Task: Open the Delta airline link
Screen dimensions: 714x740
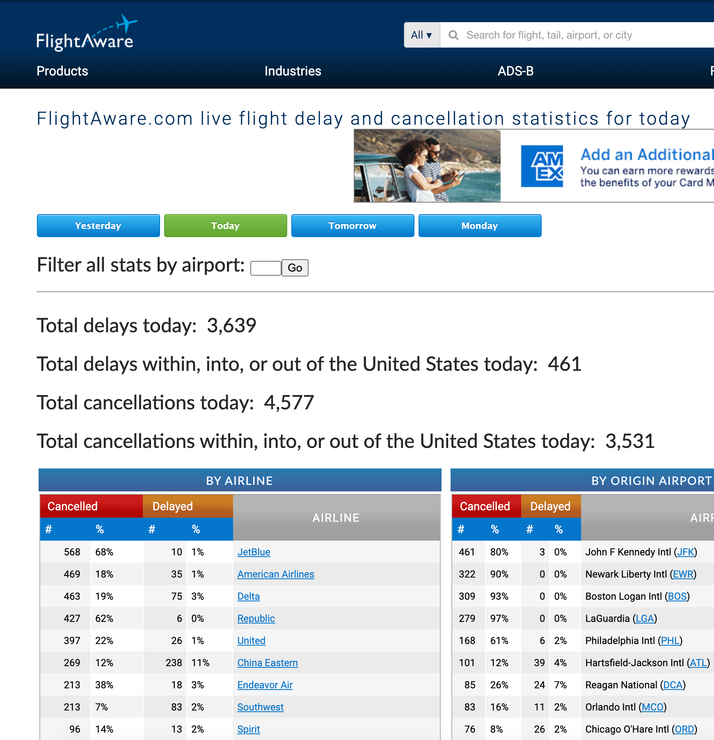Action: pos(248,596)
